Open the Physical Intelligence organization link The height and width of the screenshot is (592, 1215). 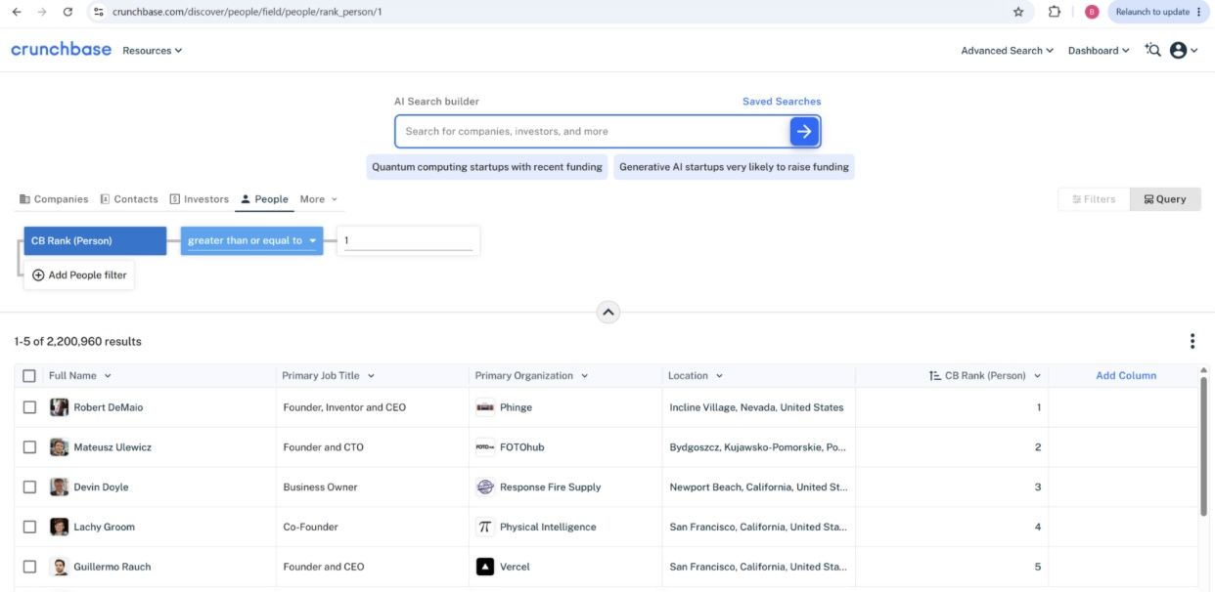[548, 527]
